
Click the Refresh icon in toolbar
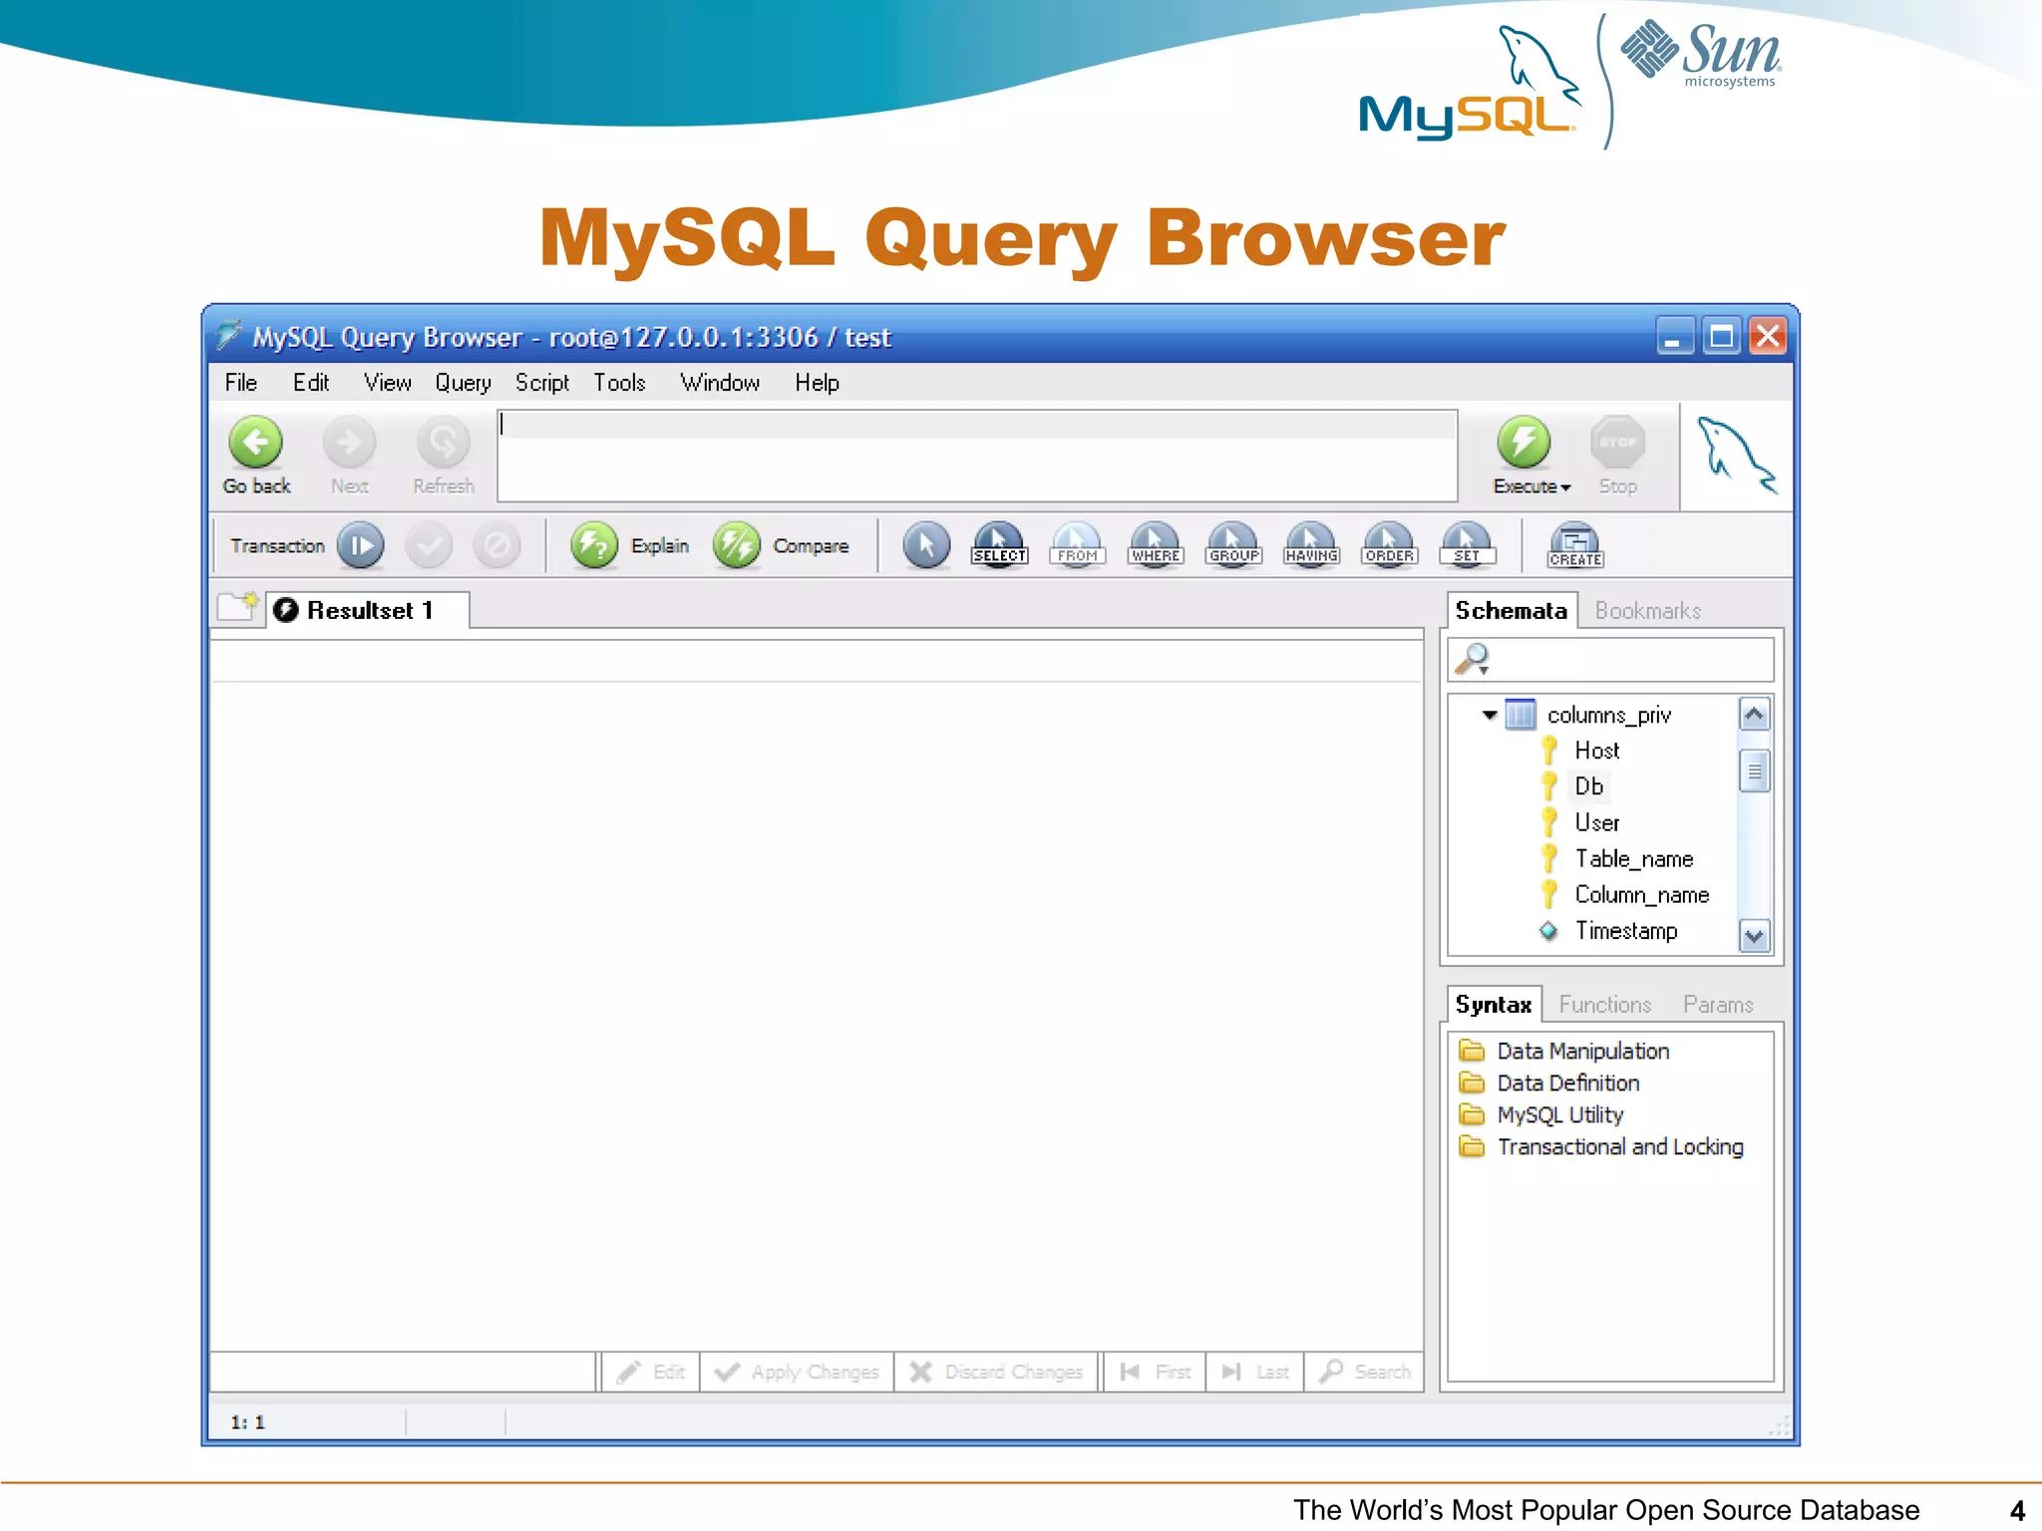[444, 443]
